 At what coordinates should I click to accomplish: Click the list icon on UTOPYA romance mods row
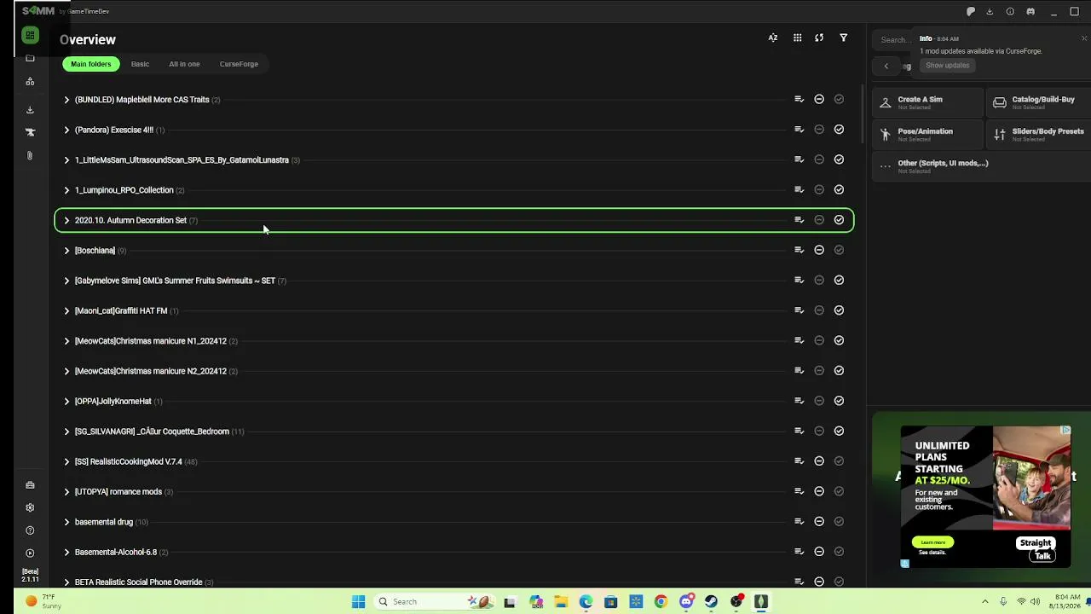799,491
